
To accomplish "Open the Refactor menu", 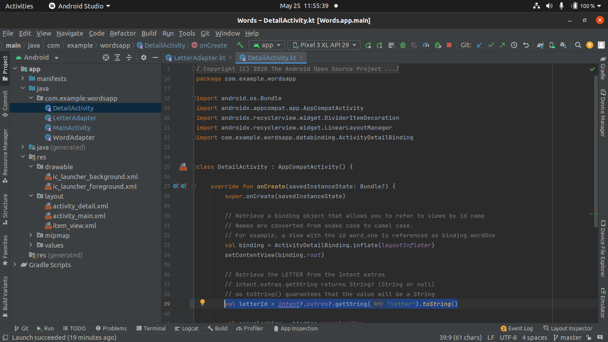I will pyautogui.click(x=123, y=33).
